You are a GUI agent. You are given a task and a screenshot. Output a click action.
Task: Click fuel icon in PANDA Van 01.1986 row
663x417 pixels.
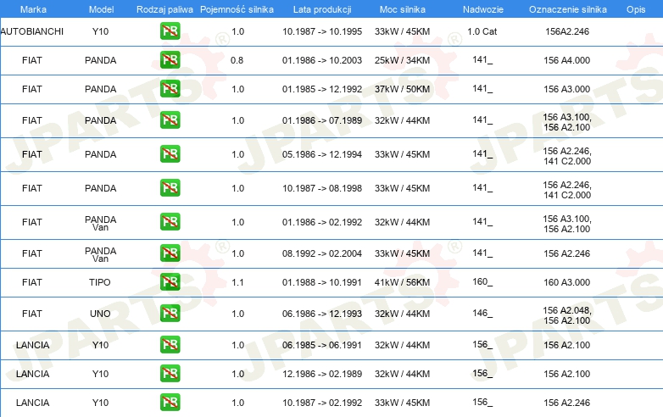point(170,222)
